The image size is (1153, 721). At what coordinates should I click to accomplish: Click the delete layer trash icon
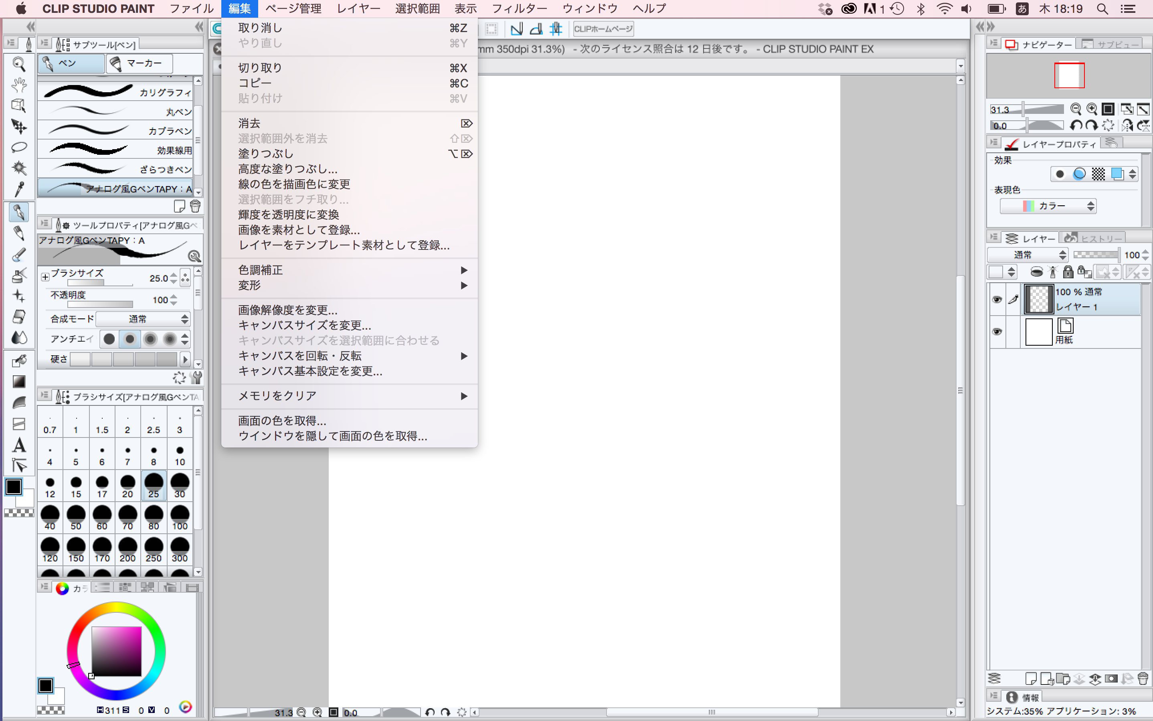[1143, 678]
